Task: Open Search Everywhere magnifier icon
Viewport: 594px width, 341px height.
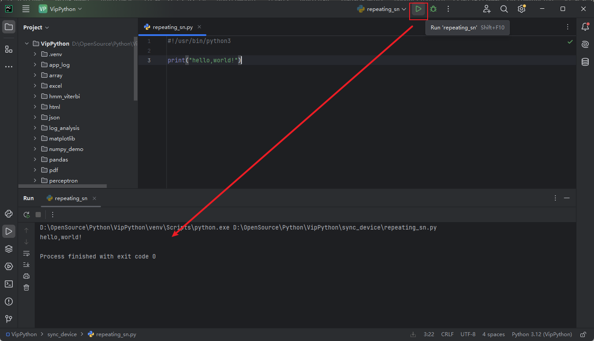Action: (x=504, y=9)
